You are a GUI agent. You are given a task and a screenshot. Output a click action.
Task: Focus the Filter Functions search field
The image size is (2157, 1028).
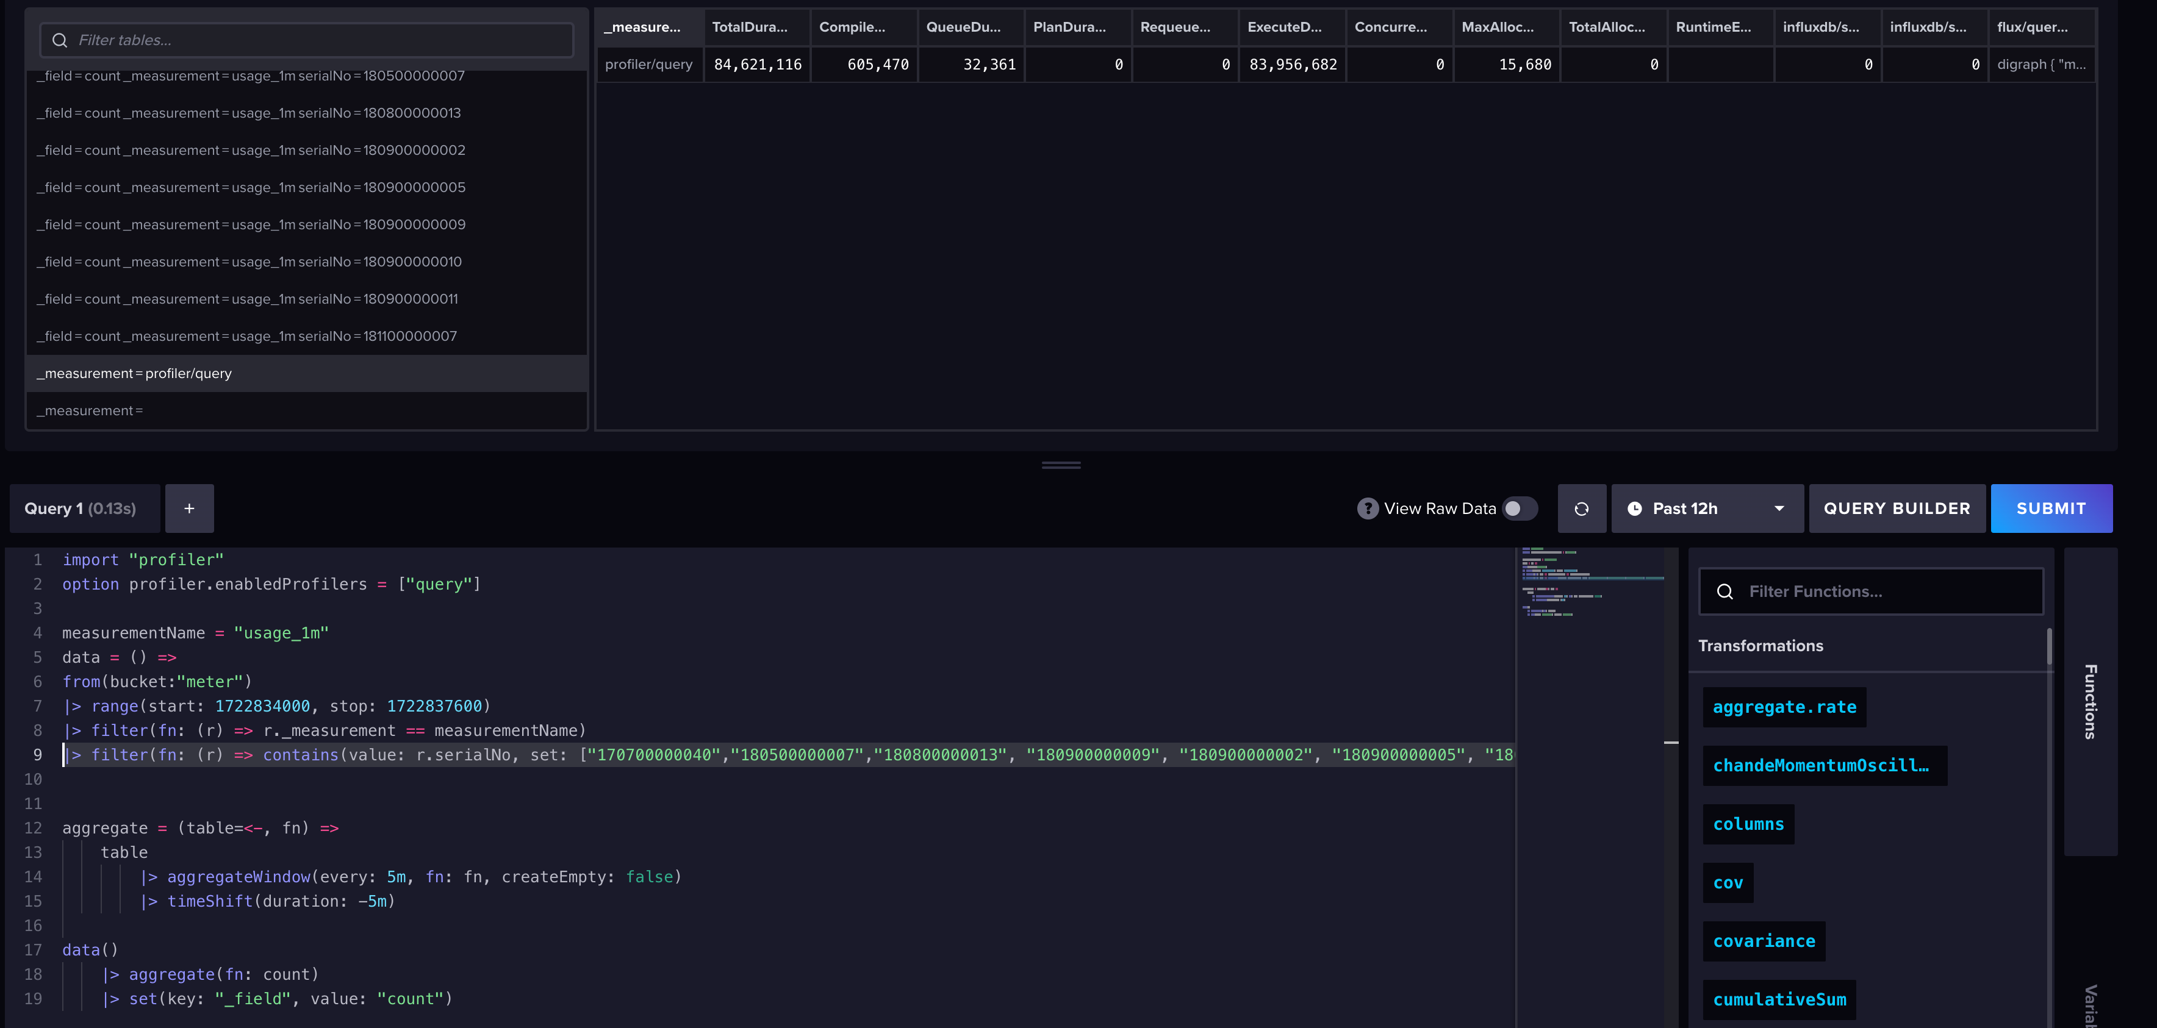click(1871, 592)
